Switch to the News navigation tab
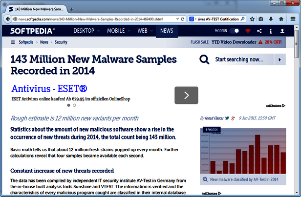The width and height of the screenshot is (301, 197). [167, 31]
